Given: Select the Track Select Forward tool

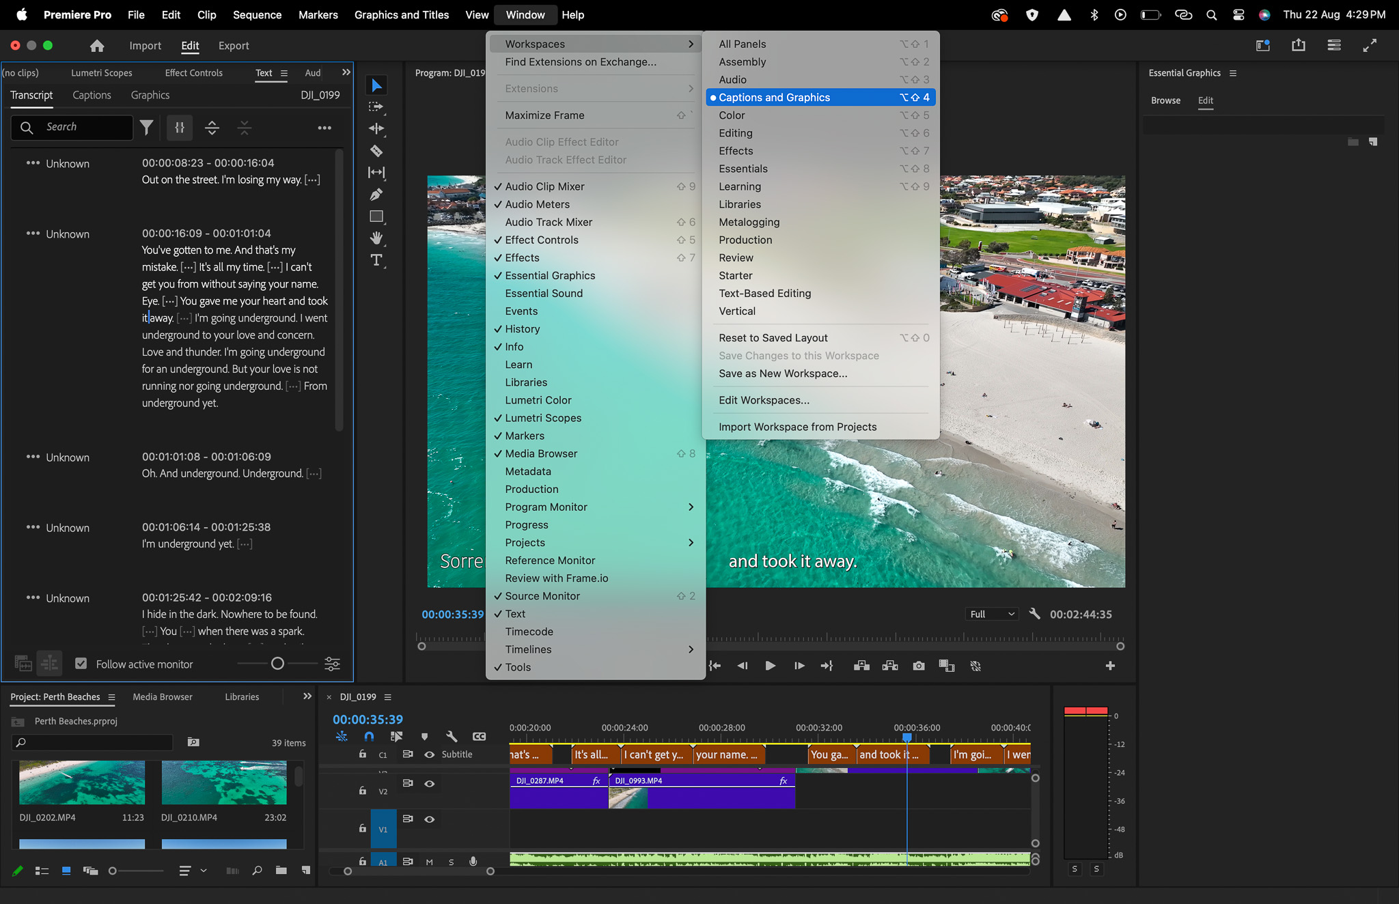Looking at the screenshot, I should coord(376,107).
